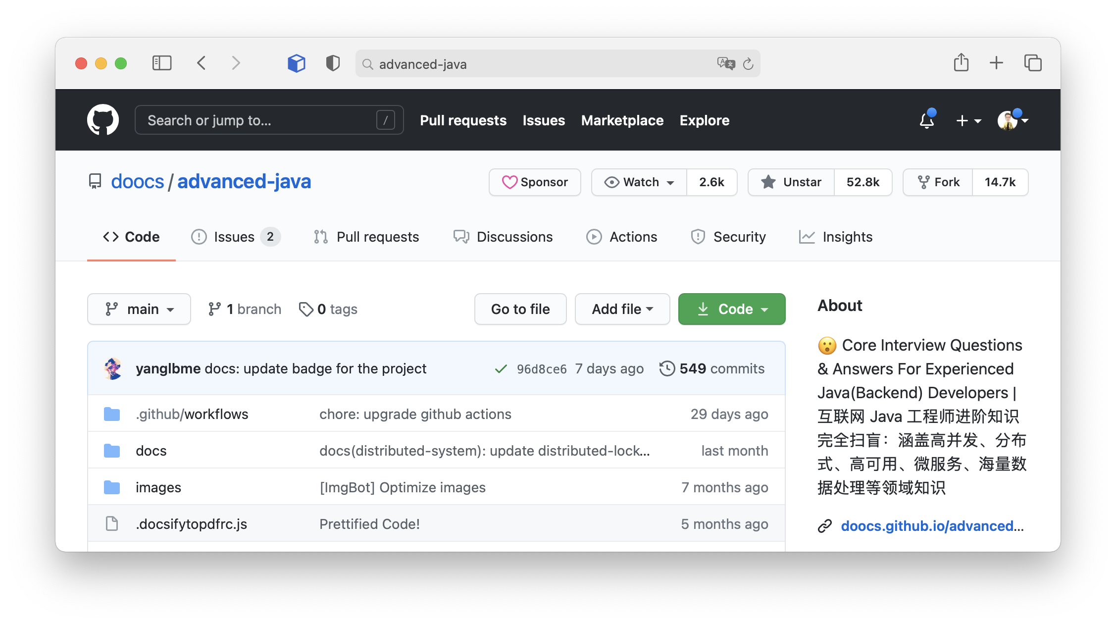Open the privacy shield icon in toolbar
The image size is (1116, 625).
tap(333, 63)
